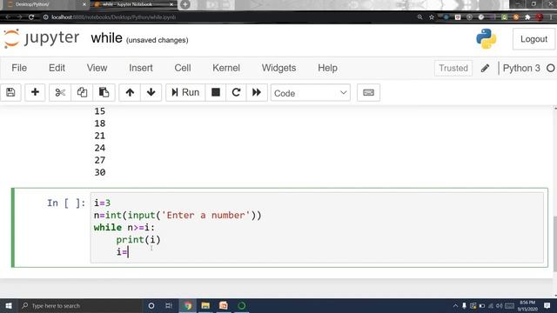The width and height of the screenshot is (557, 313).
Task: Open the command palette keyboard icon
Action: point(368,93)
